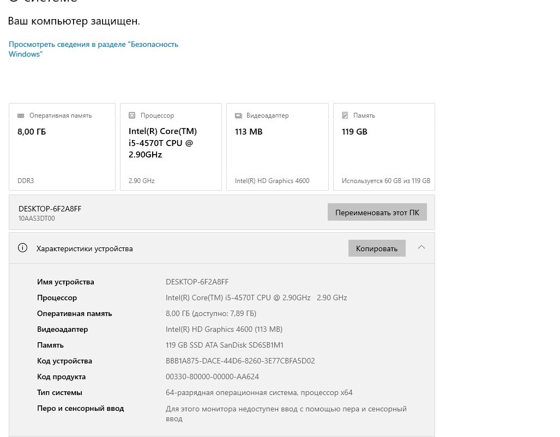Select Intel(R) HD Graphics 4600 in video card
The image size is (560, 437).
click(x=272, y=181)
